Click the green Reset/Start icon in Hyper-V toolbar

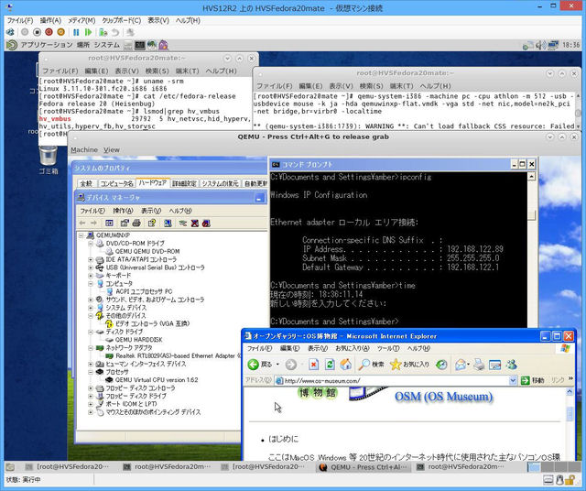point(88,33)
